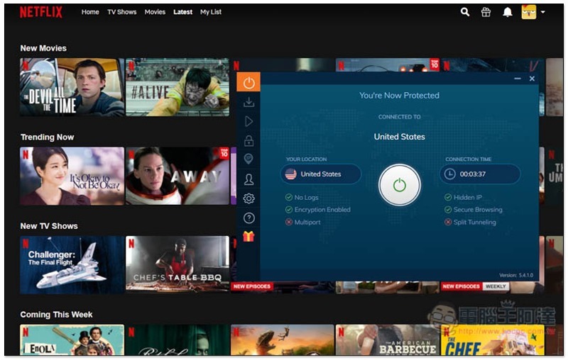568x360 pixels.
Task: Open the VPN help question icon
Action: click(x=249, y=218)
